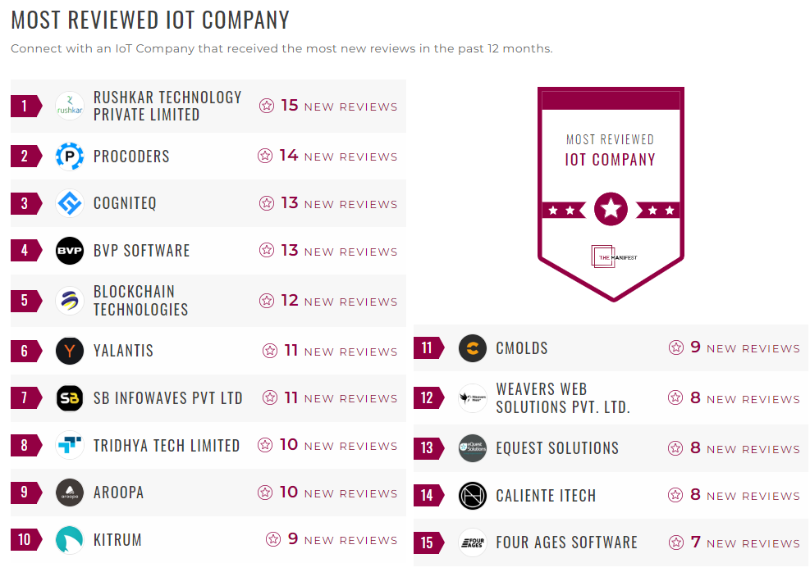Image resolution: width=810 pixels, height=572 pixels.
Task: Open the CMOLDS logo icon
Action: (x=473, y=348)
